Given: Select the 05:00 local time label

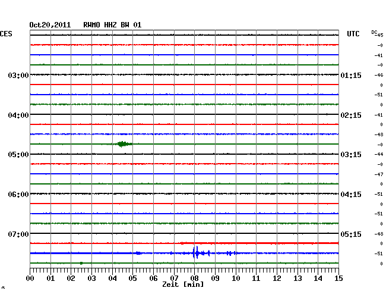Looking at the screenshot, I should pyautogui.click(x=18, y=155).
